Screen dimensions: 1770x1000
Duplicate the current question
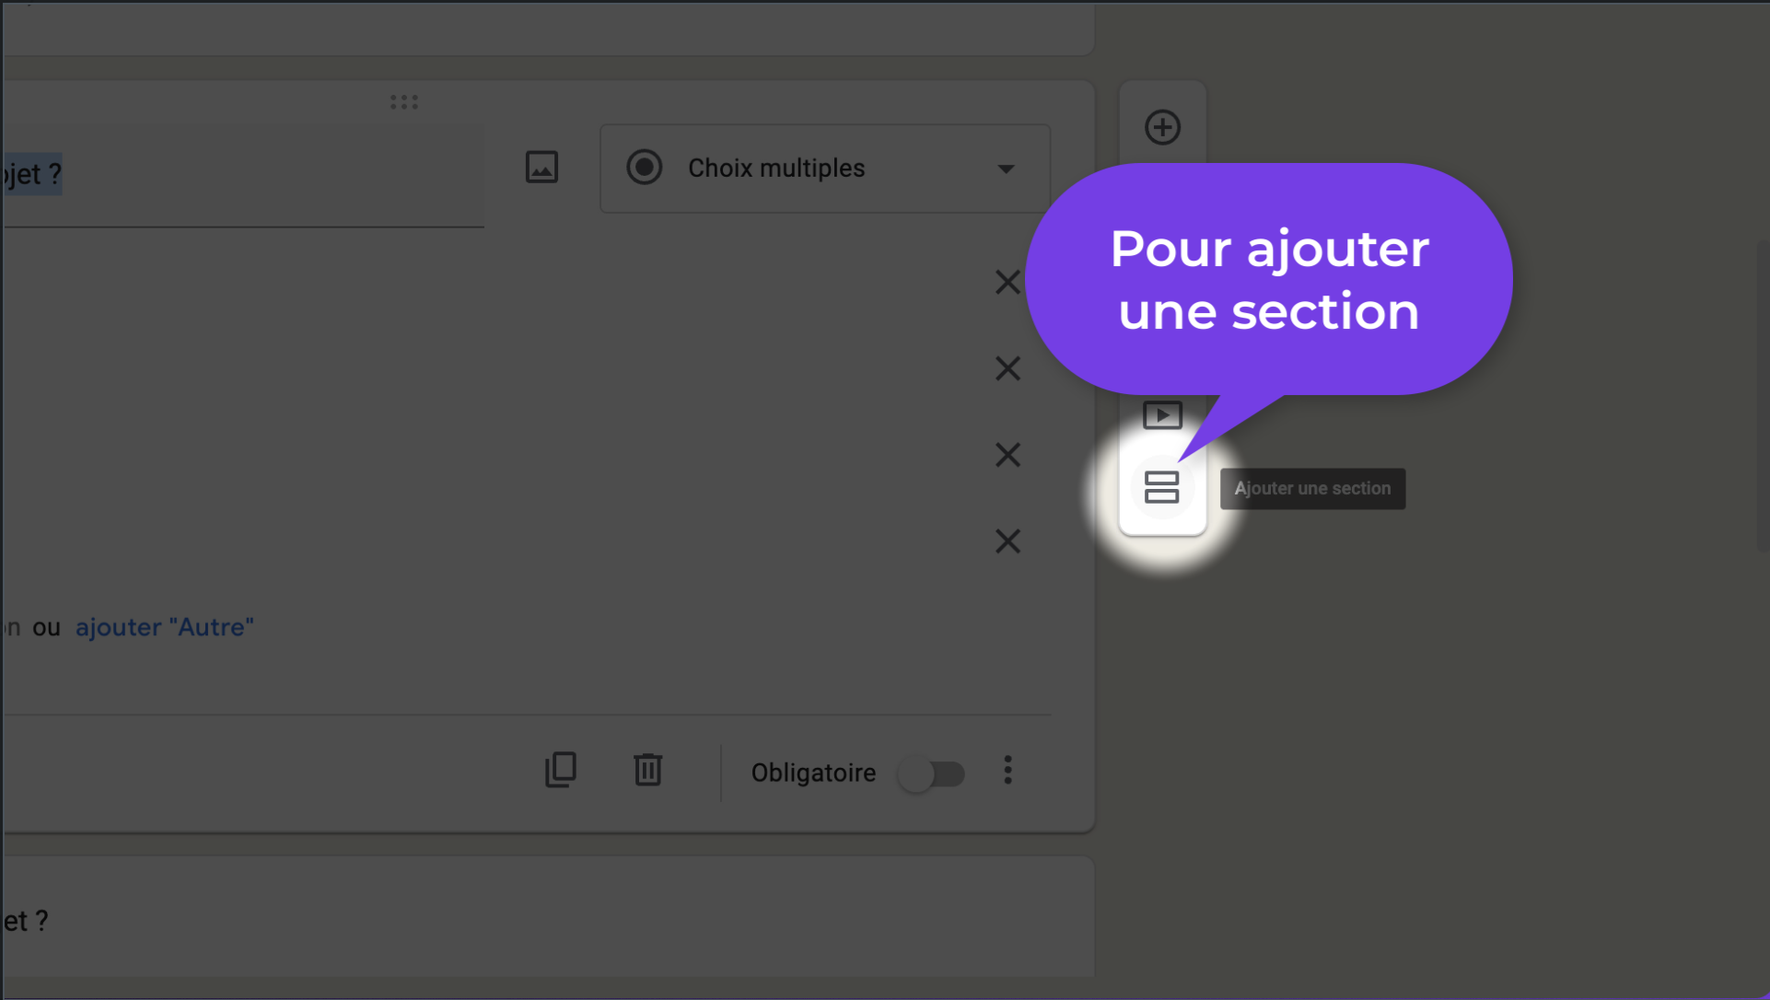pos(560,770)
